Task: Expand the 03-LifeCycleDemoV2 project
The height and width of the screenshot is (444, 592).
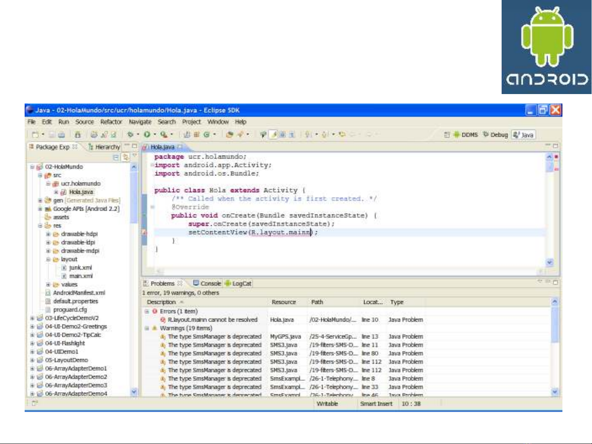Action: tap(32, 318)
